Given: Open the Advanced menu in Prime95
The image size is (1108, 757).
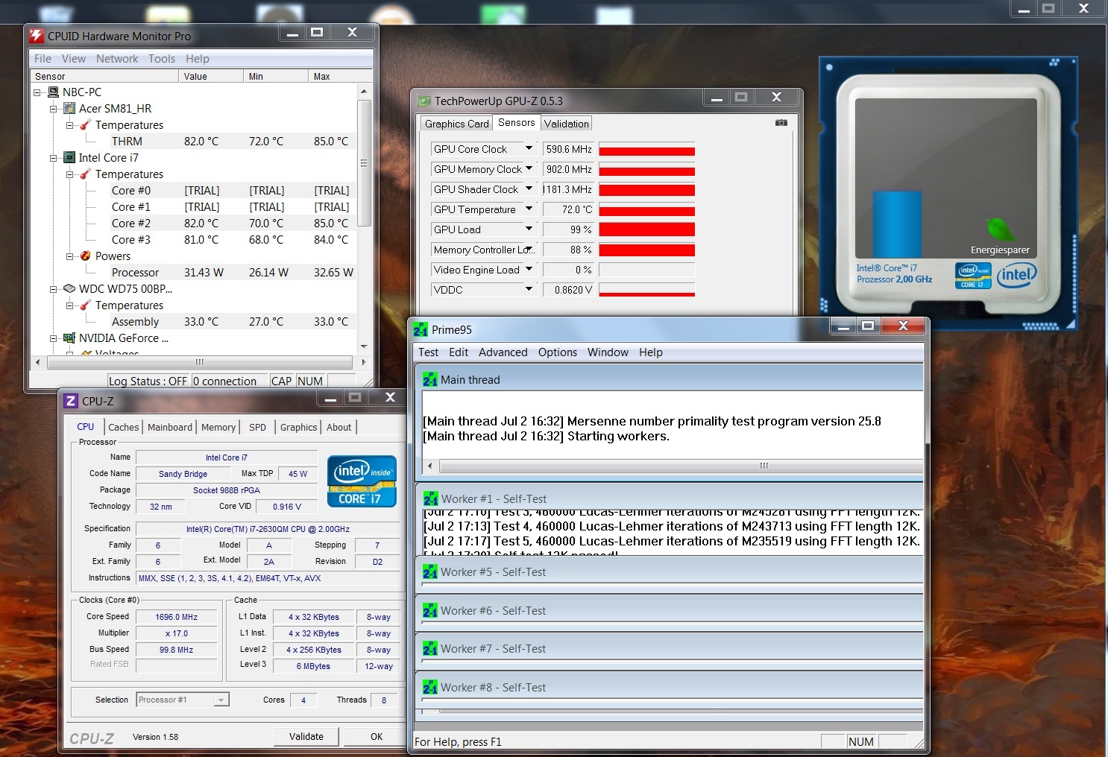Looking at the screenshot, I should 503,352.
